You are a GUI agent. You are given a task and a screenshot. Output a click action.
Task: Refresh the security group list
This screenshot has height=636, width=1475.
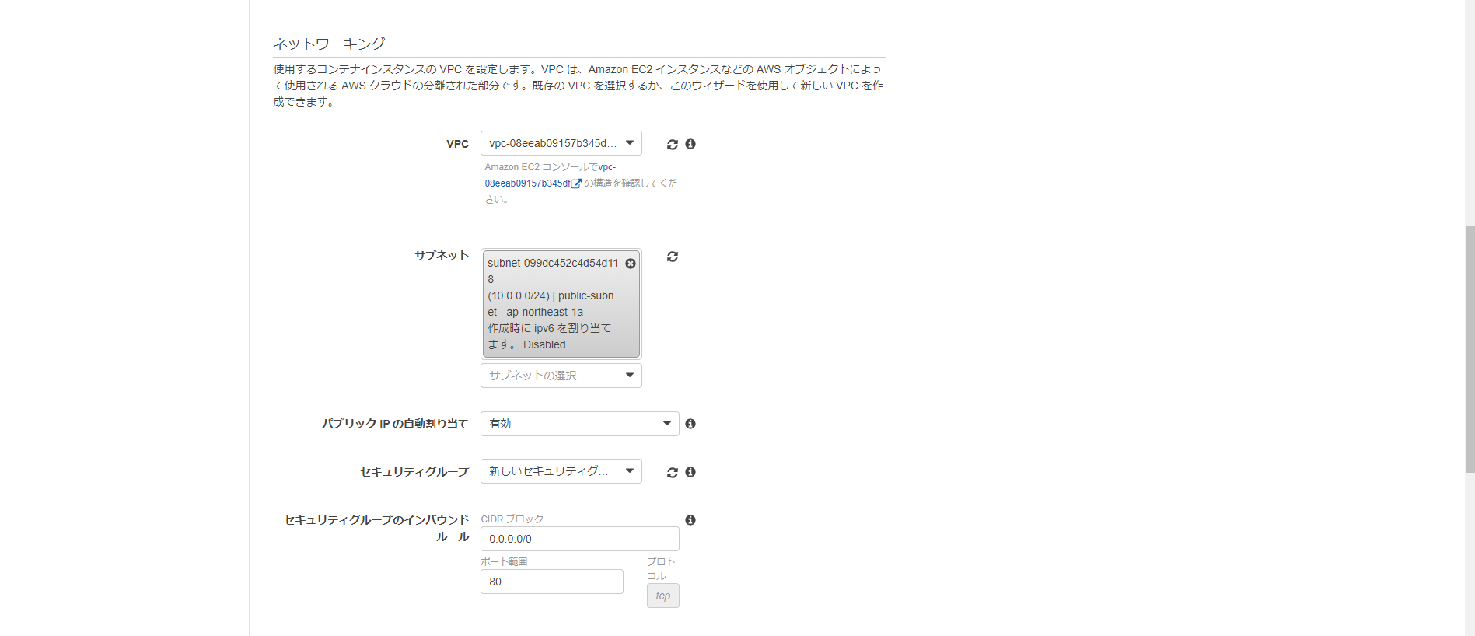coord(673,472)
